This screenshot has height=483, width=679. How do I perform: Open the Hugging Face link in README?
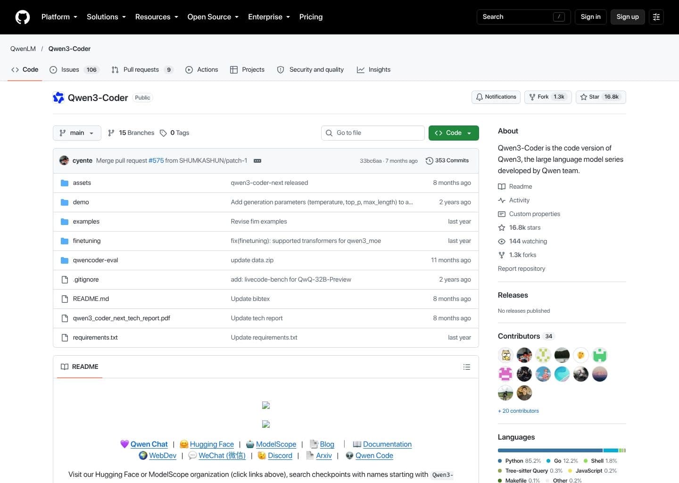(x=212, y=444)
